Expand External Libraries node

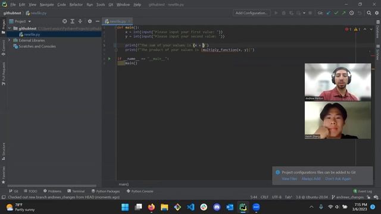10,40
